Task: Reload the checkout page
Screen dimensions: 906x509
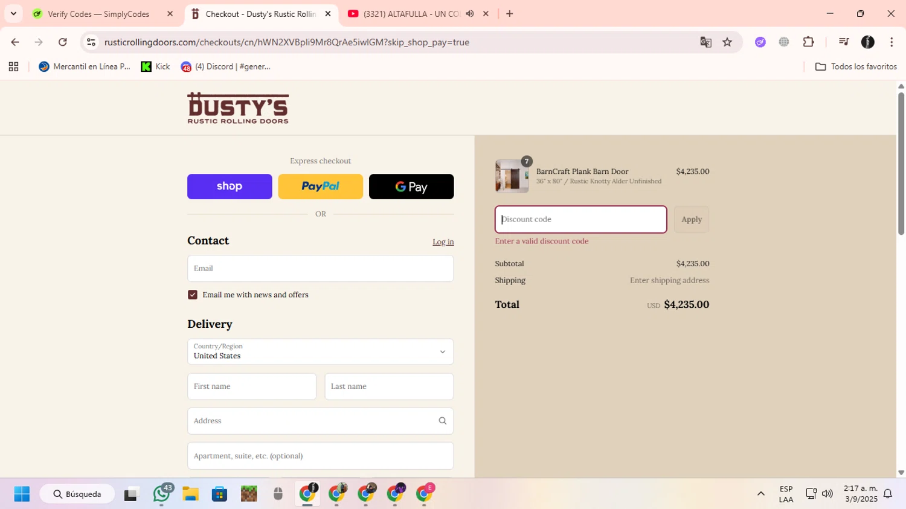Action: (x=63, y=42)
